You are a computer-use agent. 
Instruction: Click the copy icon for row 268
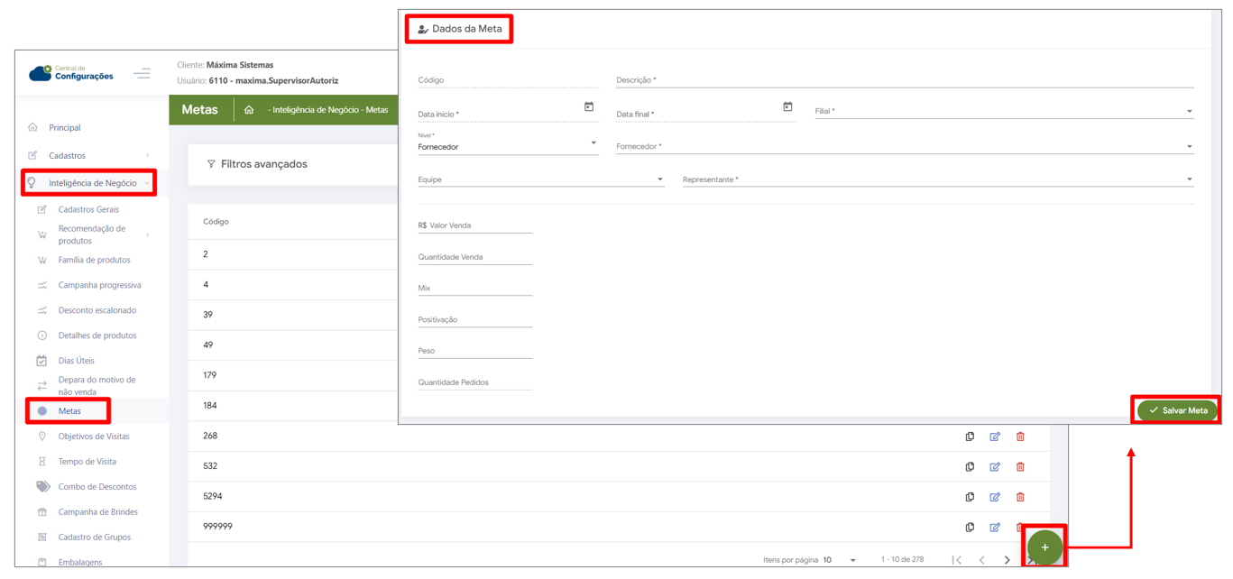tap(970, 437)
